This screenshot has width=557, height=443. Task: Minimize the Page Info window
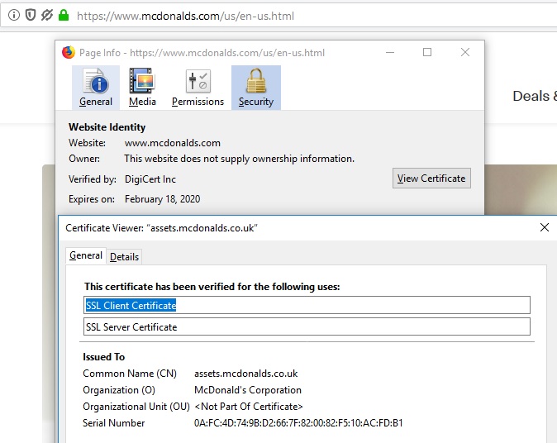pyautogui.click(x=389, y=53)
